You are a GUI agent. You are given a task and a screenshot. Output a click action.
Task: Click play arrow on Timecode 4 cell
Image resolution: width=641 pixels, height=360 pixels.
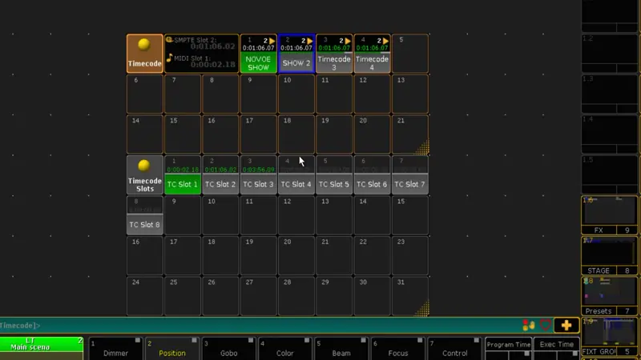coord(385,40)
